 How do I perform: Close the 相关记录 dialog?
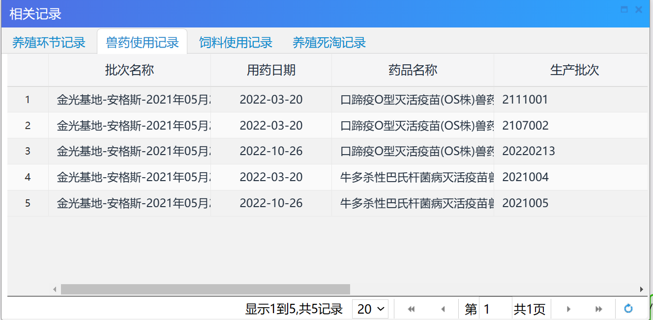(639, 9)
